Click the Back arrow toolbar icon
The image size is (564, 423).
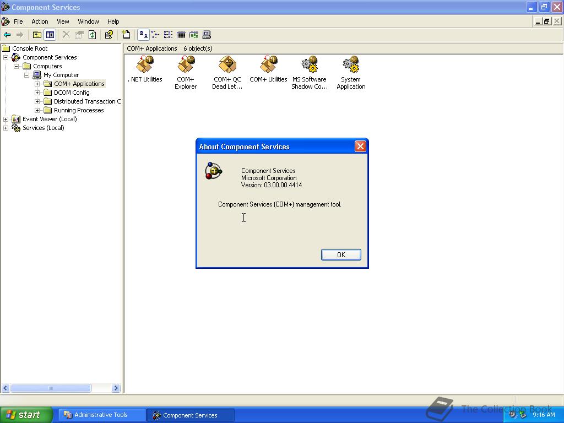click(7, 35)
